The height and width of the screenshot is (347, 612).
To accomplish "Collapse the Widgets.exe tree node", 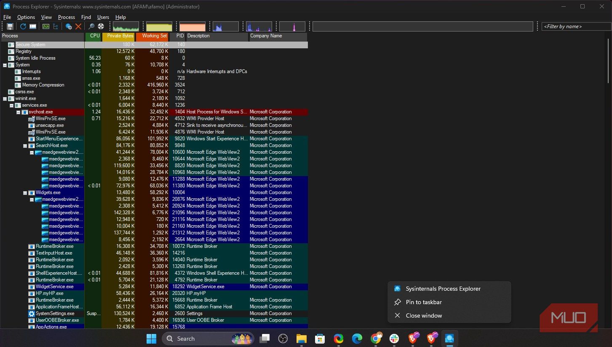I will pos(25,192).
